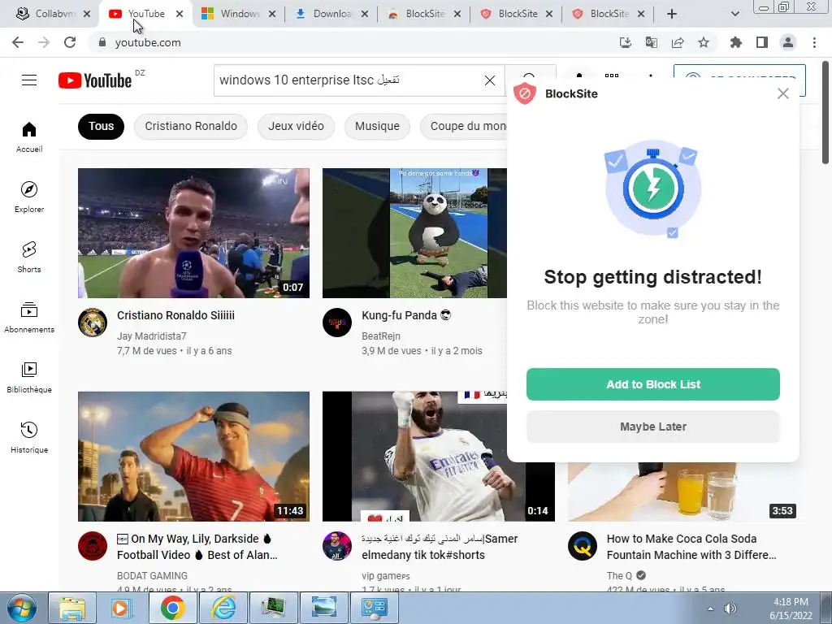
Task: Open the Chrome extensions puzzle icon
Action: [x=736, y=42]
